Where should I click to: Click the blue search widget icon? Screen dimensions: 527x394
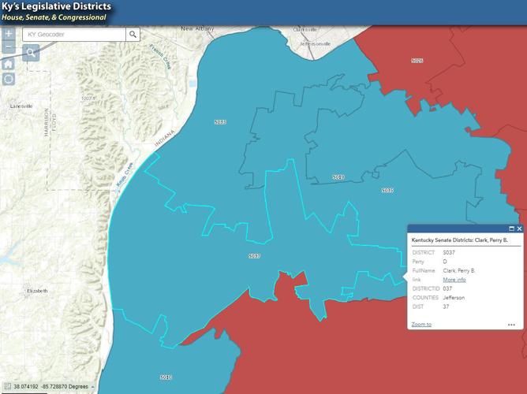[31, 53]
